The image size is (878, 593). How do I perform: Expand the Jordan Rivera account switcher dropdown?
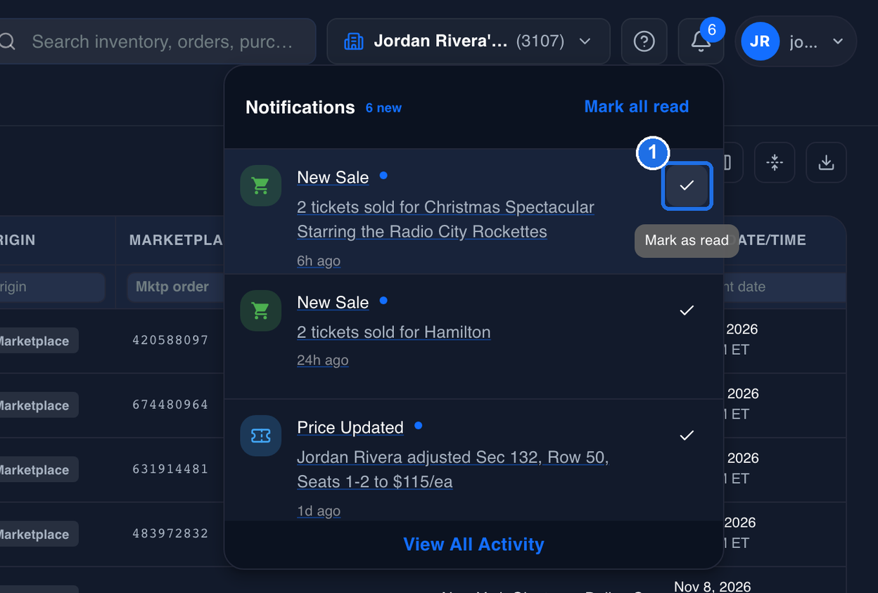pos(469,41)
